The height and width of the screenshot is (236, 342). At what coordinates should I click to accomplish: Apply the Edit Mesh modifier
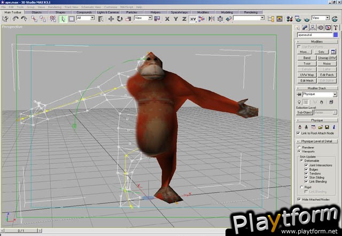point(307,81)
